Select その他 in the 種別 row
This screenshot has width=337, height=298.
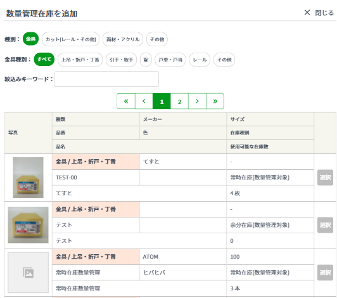[x=157, y=39]
